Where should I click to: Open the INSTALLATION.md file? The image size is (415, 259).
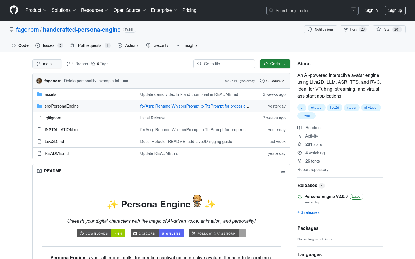62,130
